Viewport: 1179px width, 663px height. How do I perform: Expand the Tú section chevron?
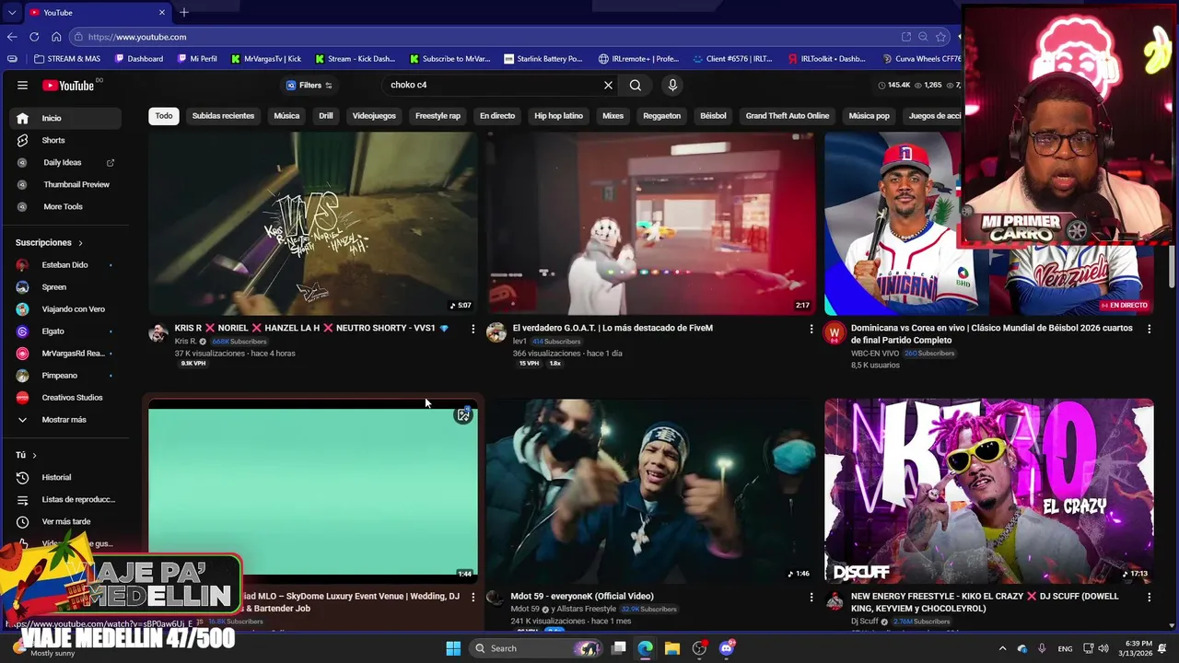(x=35, y=456)
